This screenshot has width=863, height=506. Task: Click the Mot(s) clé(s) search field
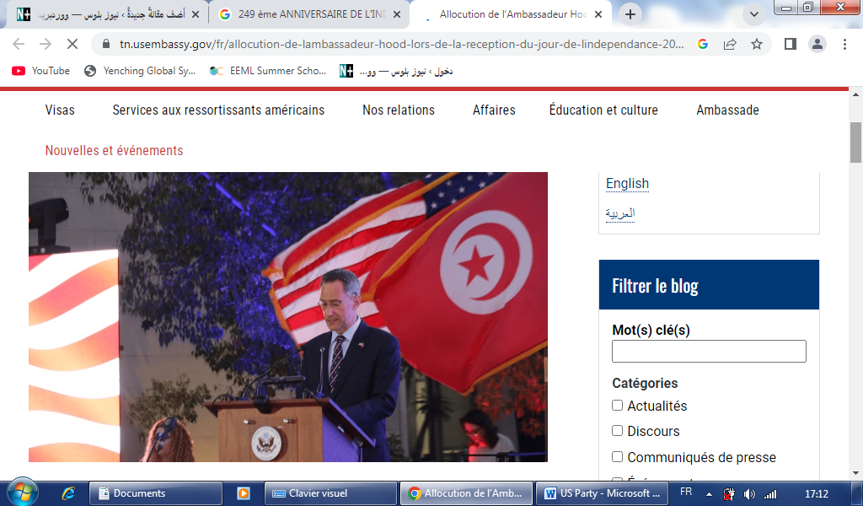(x=709, y=351)
